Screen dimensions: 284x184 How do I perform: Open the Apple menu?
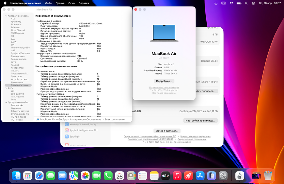(x=5, y=3)
